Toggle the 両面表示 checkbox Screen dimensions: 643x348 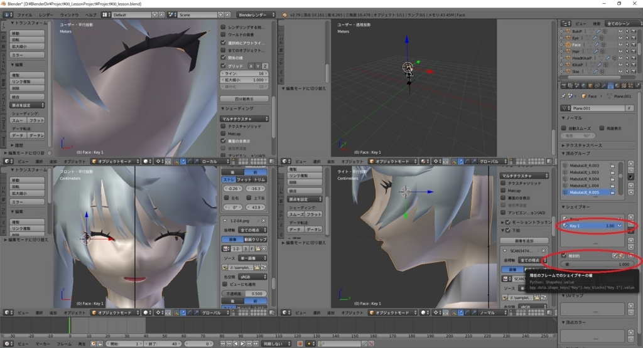point(602,128)
